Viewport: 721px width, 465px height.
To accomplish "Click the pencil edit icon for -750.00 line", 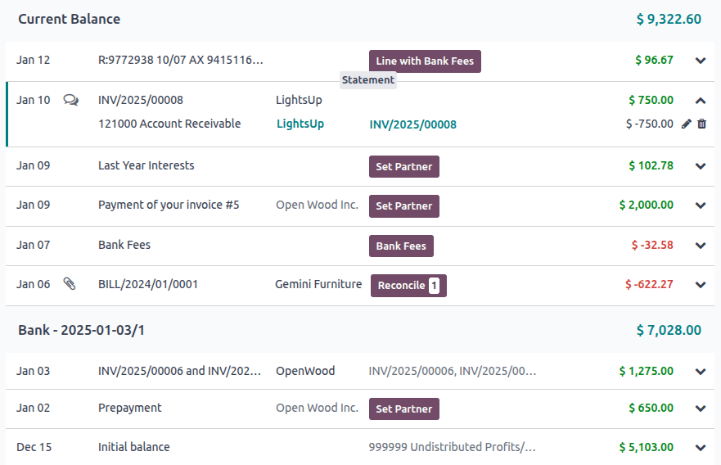I will pyautogui.click(x=687, y=124).
